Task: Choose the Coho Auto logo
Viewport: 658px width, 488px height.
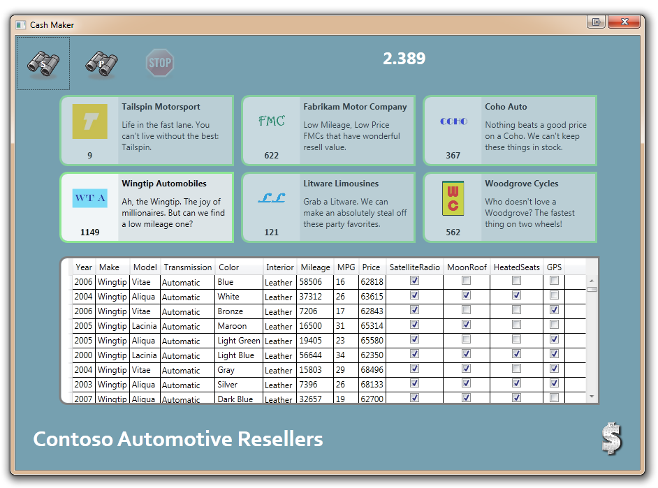Action: [453, 121]
